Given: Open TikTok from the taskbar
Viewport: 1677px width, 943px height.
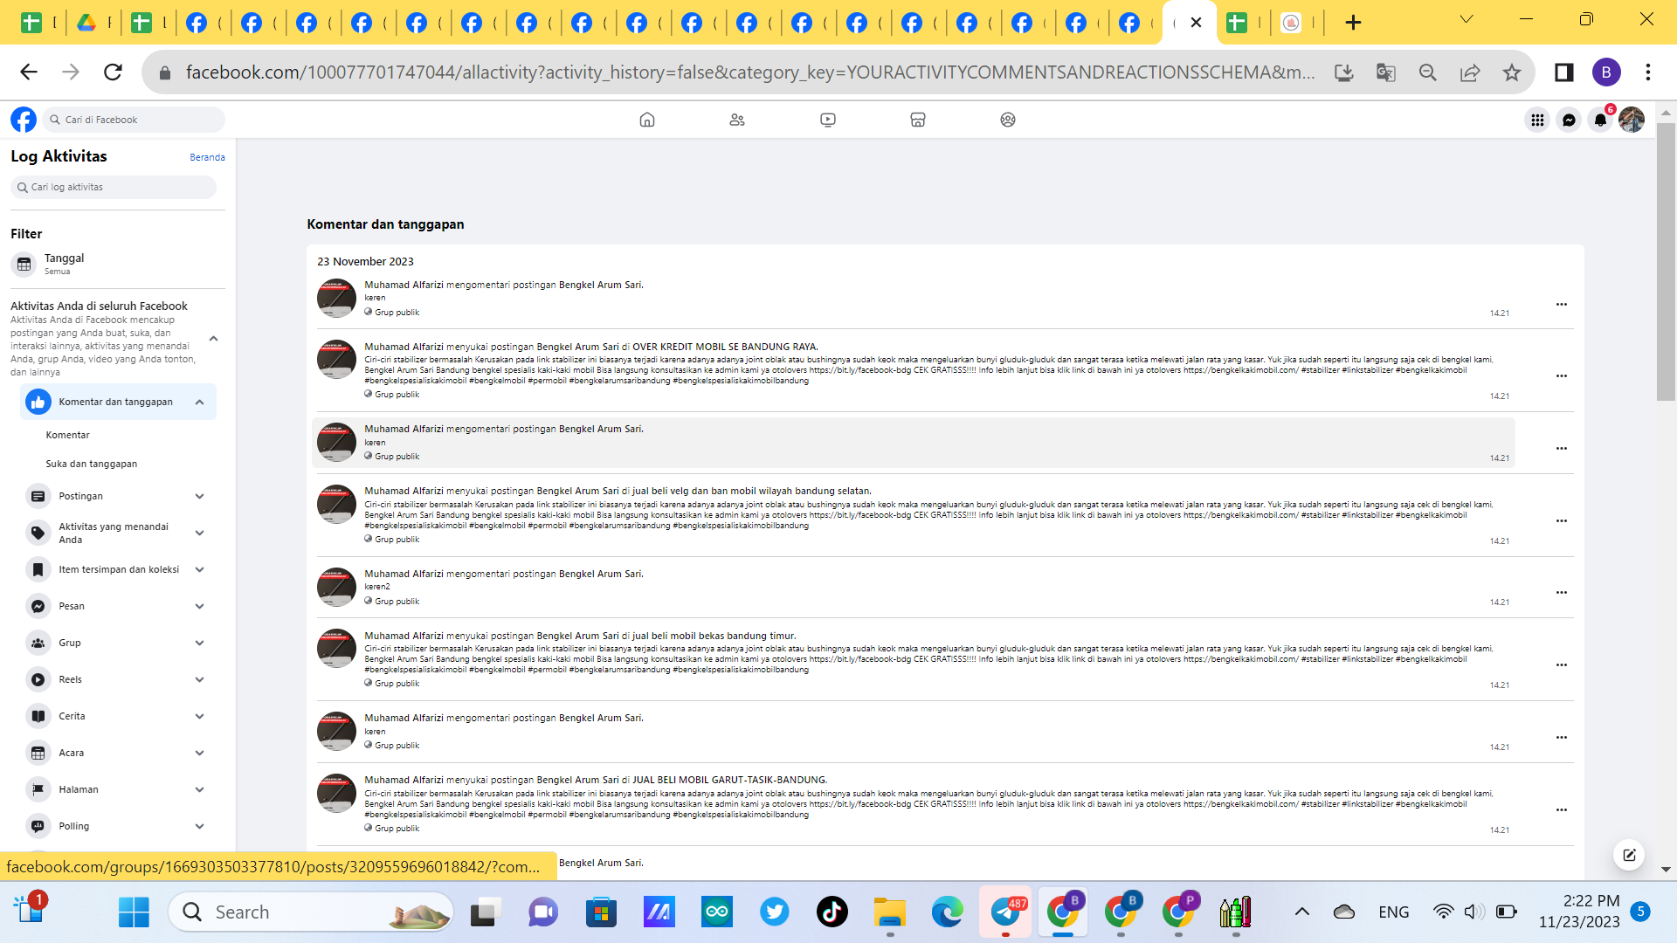Looking at the screenshot, I should [x=832, y=912].
